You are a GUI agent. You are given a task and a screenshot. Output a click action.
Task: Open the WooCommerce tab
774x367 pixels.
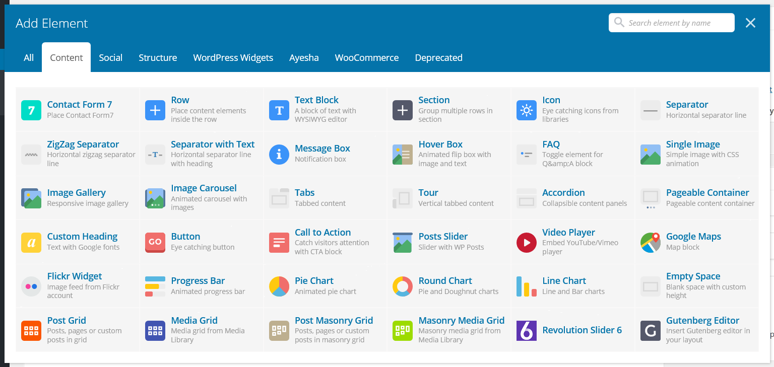tap(366, 58)
